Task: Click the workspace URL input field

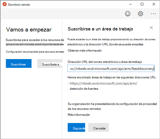Action: coord(111,68)
